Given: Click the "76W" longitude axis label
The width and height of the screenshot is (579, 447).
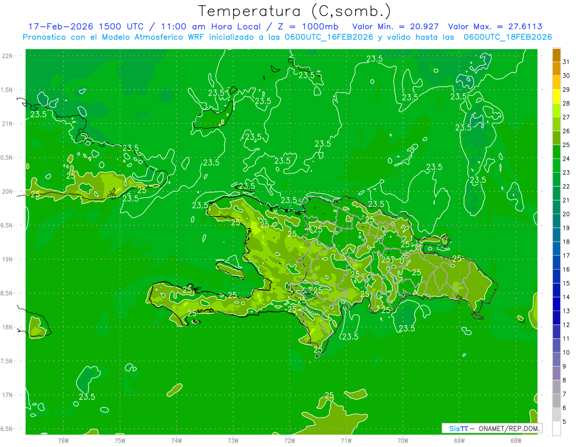Looking at the screenshot, I should [x=63, y=440].
